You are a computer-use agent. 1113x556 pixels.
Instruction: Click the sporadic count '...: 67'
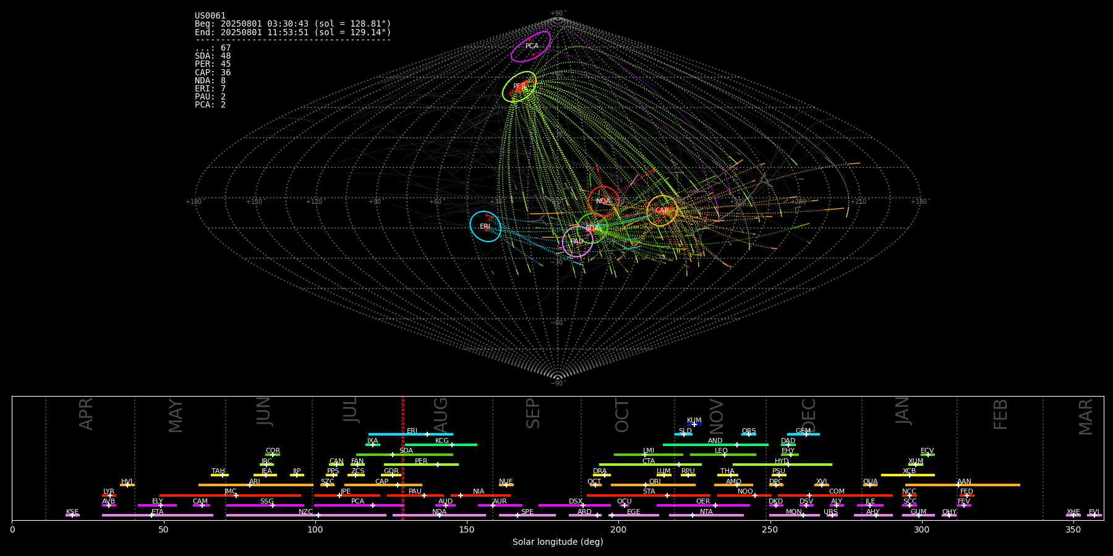pyautogui.click(x=213, y=48)
